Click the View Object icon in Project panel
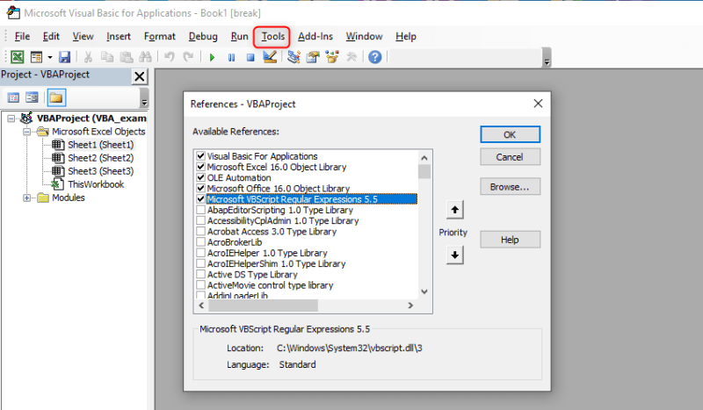The width and height of the screenshot is (703, 410). pyautogui.click(x=32, y=97)
